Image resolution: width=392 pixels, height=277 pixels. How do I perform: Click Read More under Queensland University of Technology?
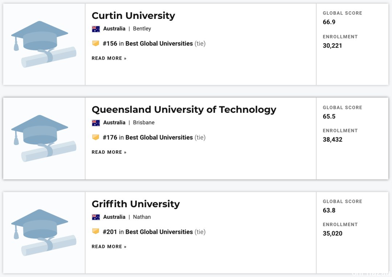(109, 152)
